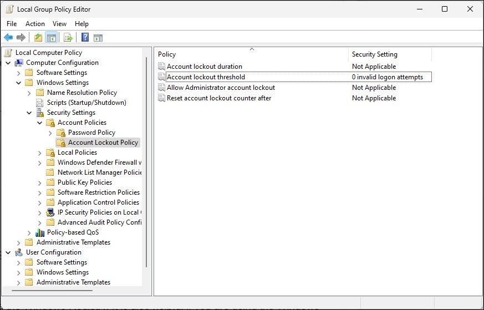Select the 'Account lockout duration' policy row
This screenshot has height=310, width=484.
[294, 67]
